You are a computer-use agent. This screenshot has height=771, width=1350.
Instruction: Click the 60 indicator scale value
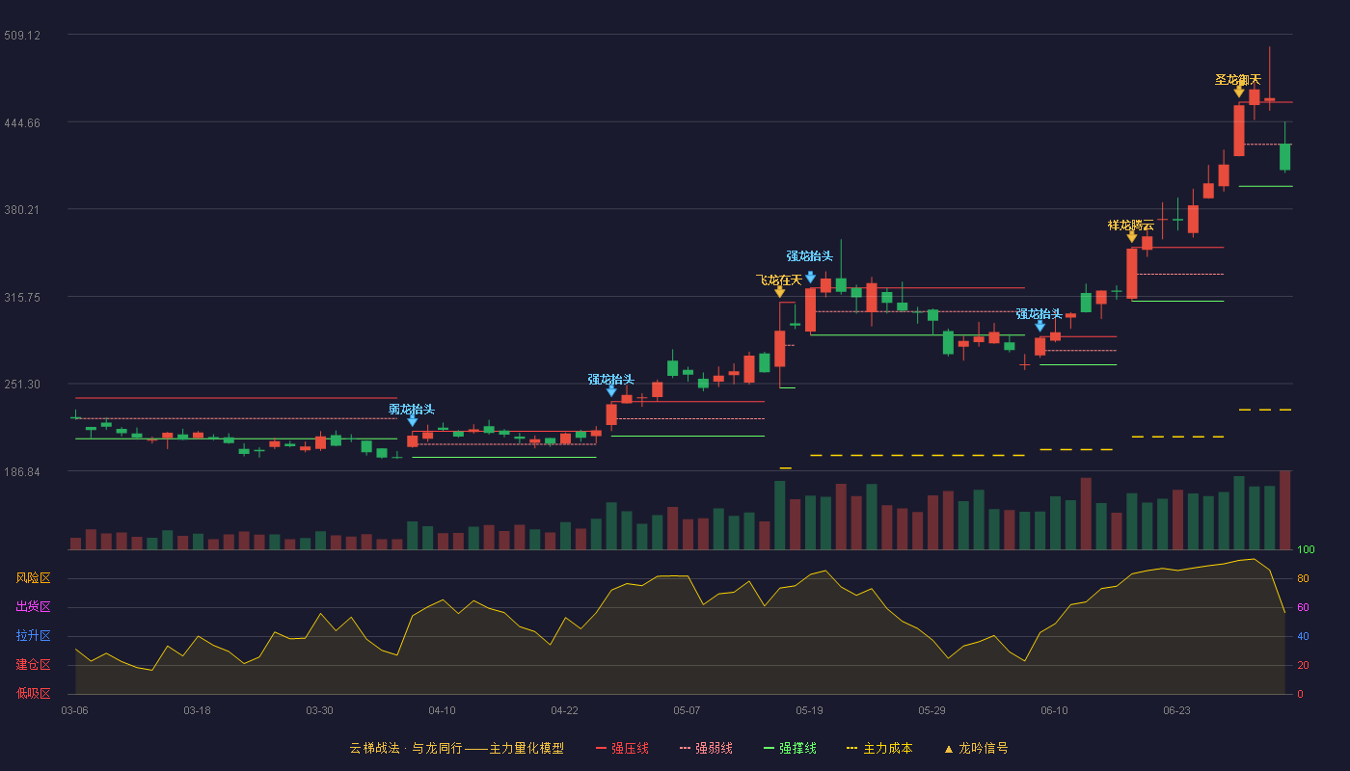point(1303,607)
